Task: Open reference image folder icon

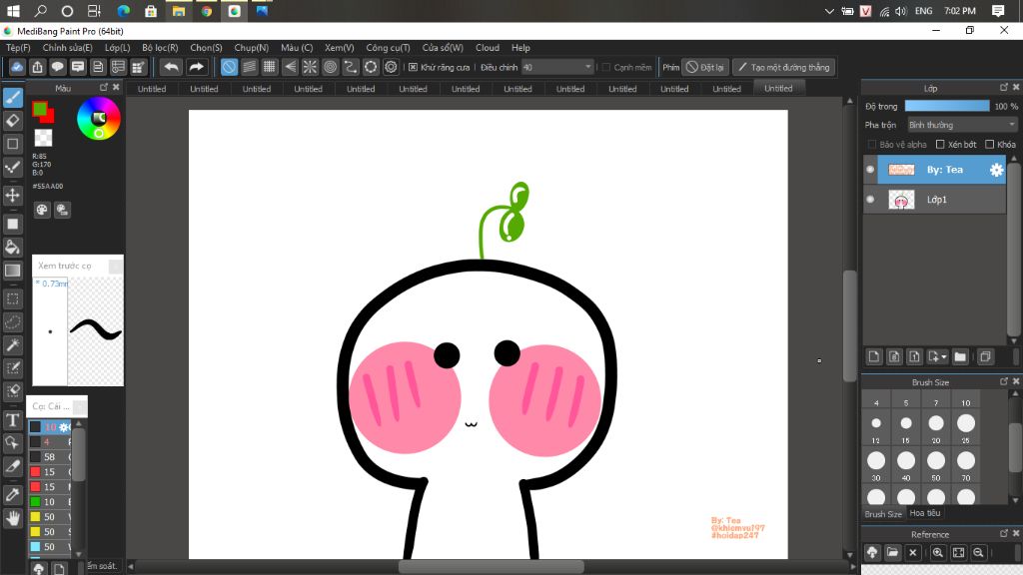Action: (x=892, y=552)
